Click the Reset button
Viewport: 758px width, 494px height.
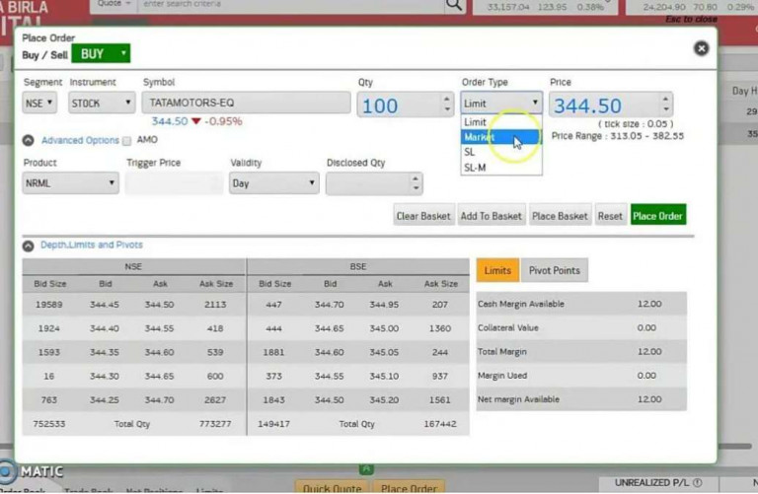(610, 216)
